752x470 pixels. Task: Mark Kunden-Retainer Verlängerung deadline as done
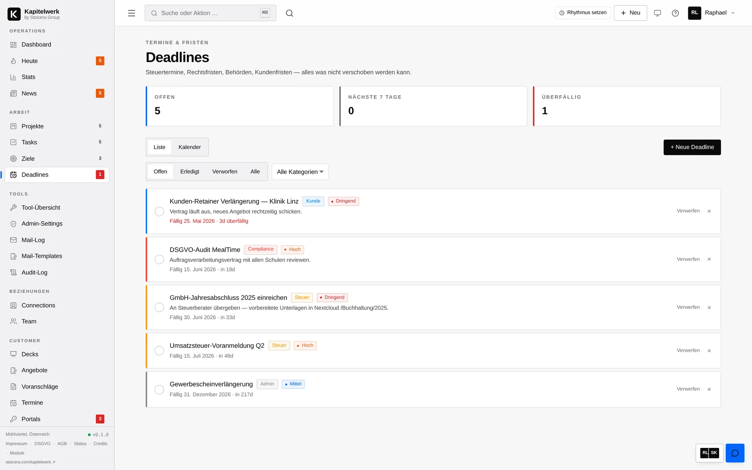pyautogui.click(x=159, y=212)
